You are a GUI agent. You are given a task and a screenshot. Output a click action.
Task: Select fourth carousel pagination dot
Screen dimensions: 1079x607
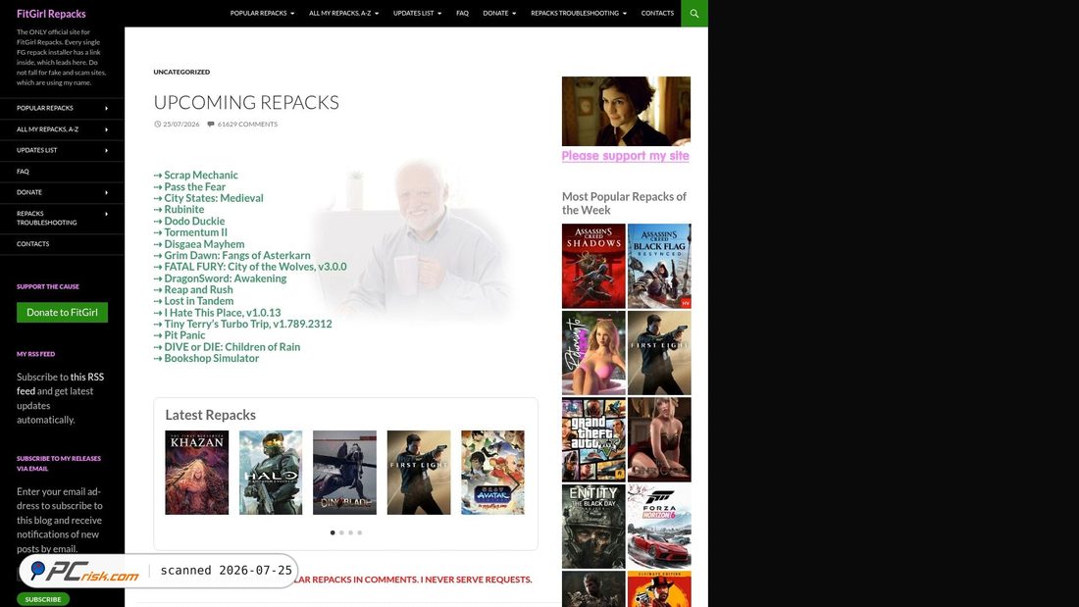coord(359,532)
